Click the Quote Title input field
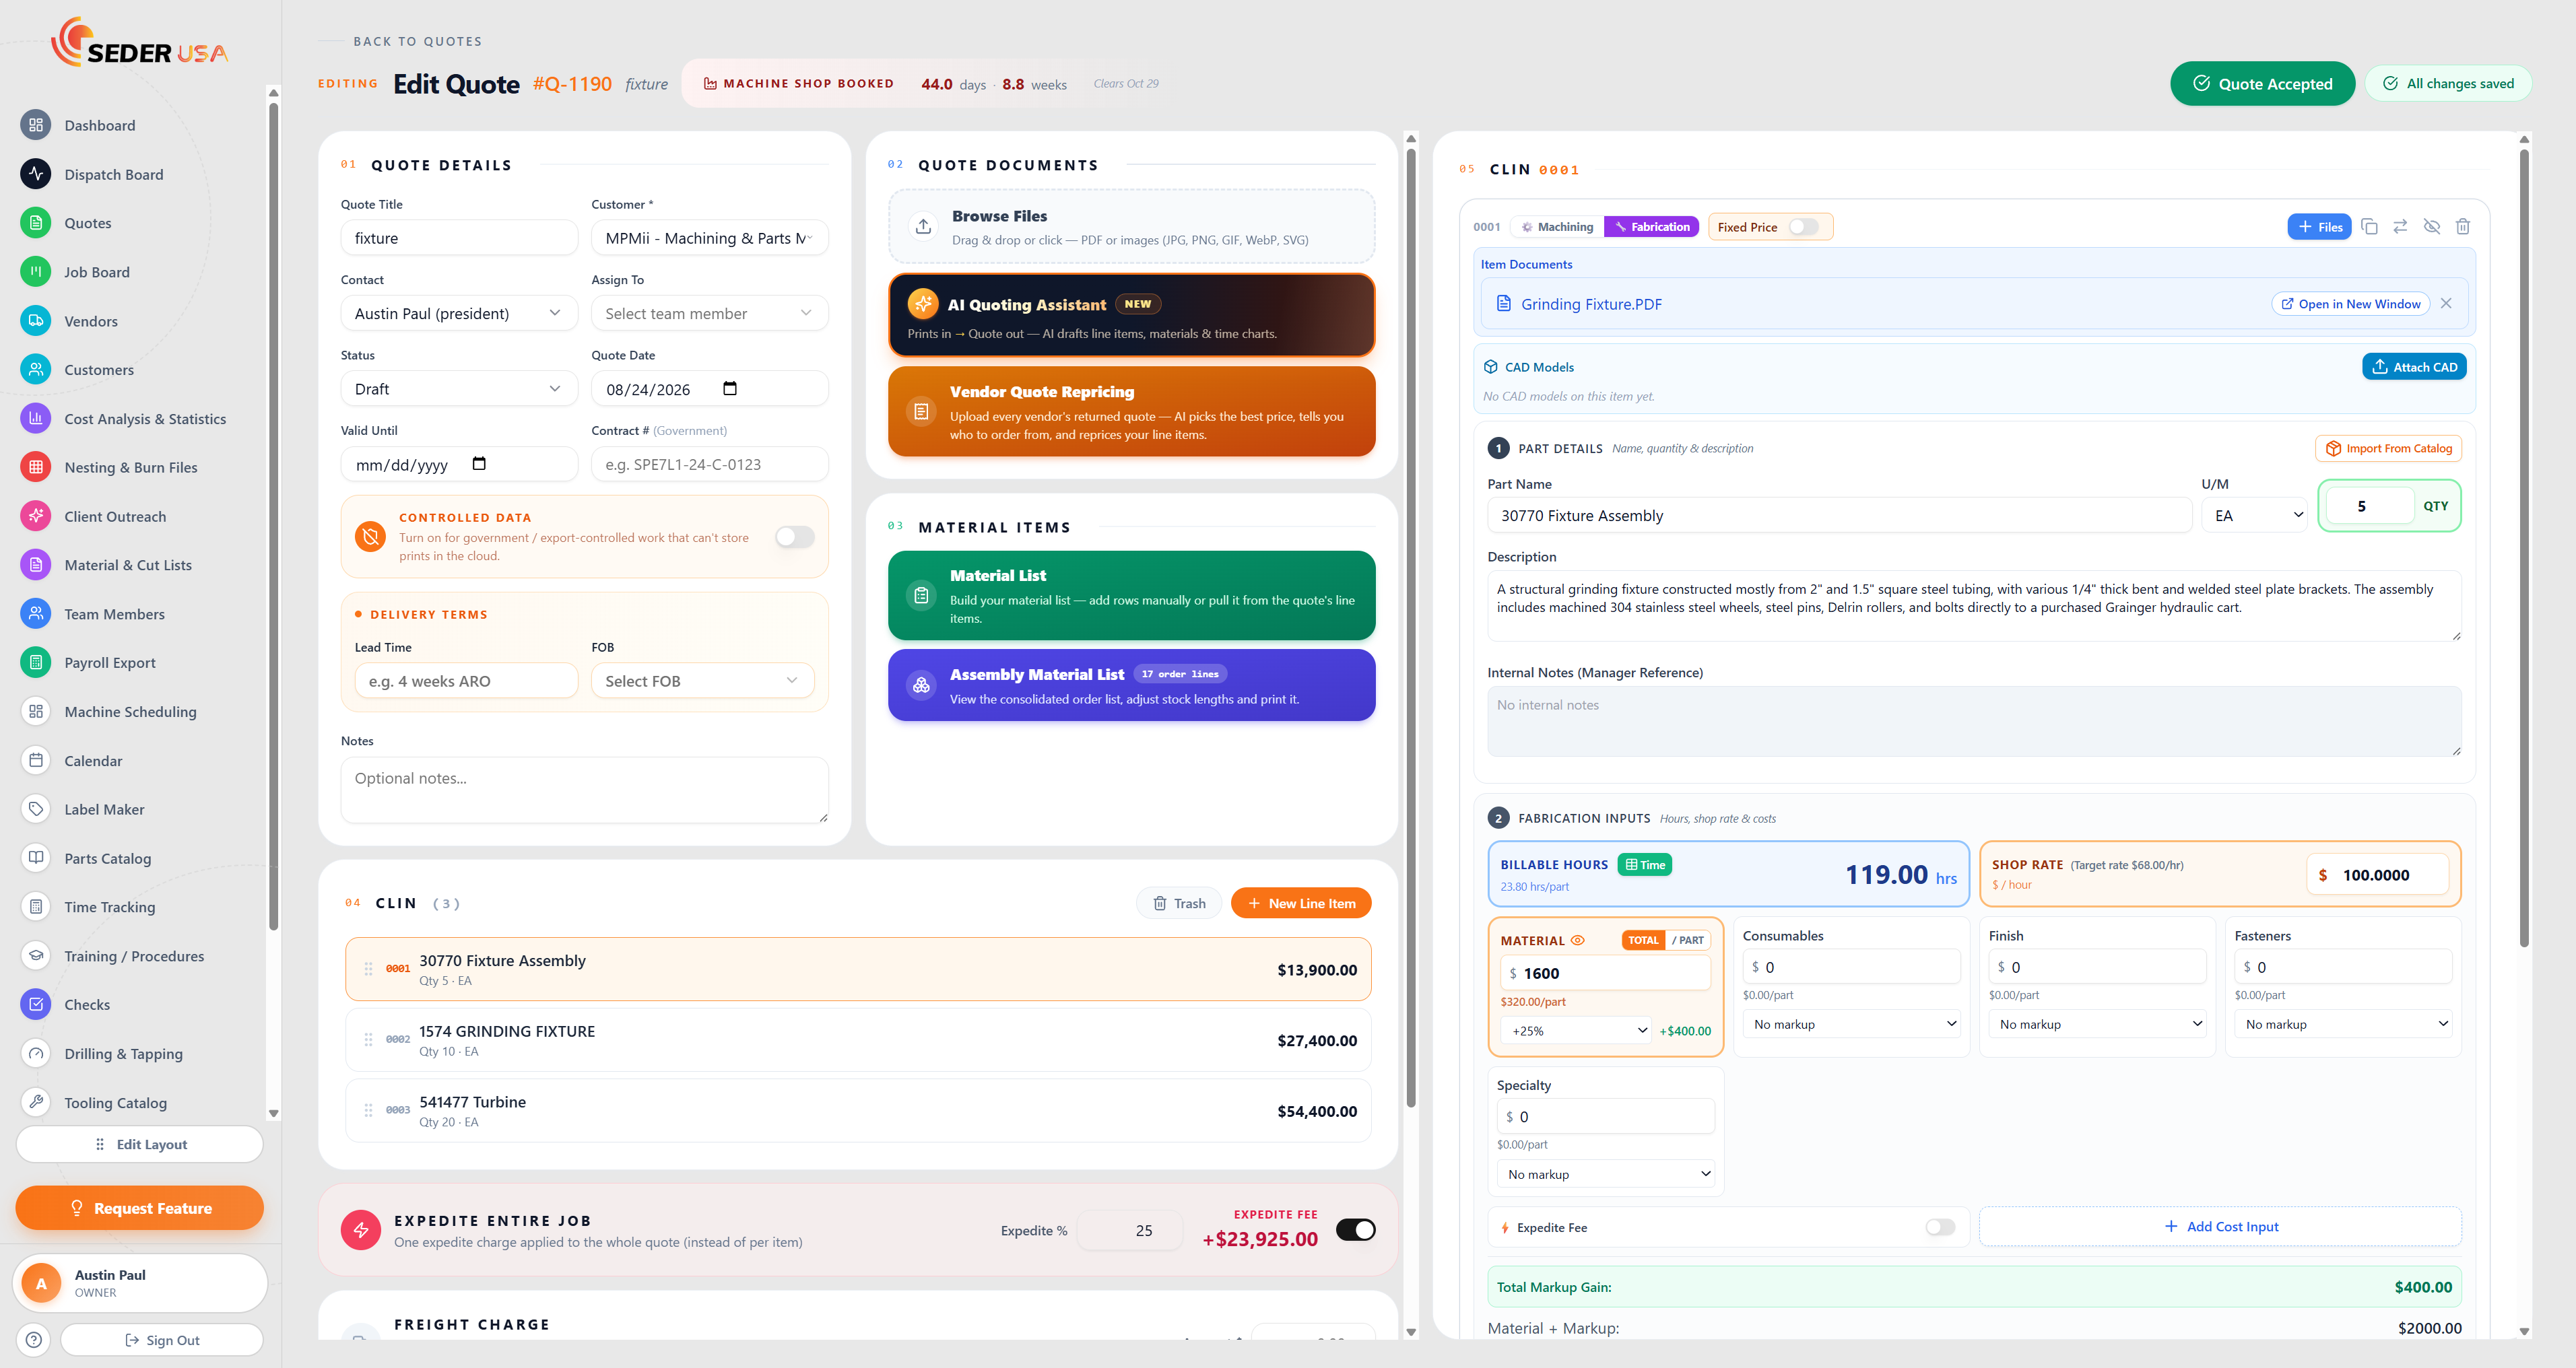The image size is (2576, 1368). [459, 238]
